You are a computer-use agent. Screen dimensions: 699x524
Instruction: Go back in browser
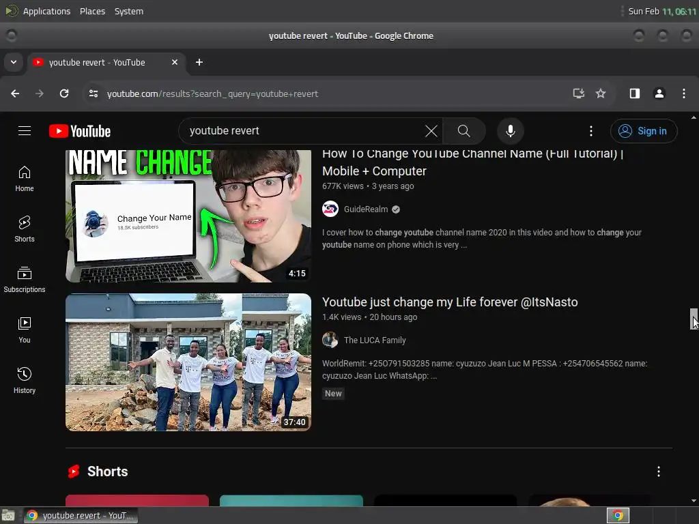coord(15,93)
